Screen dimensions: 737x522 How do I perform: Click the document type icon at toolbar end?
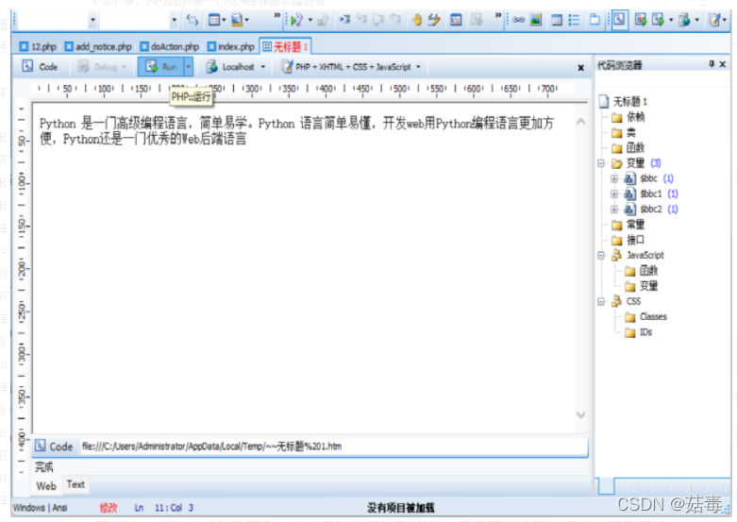coord(714,20)
